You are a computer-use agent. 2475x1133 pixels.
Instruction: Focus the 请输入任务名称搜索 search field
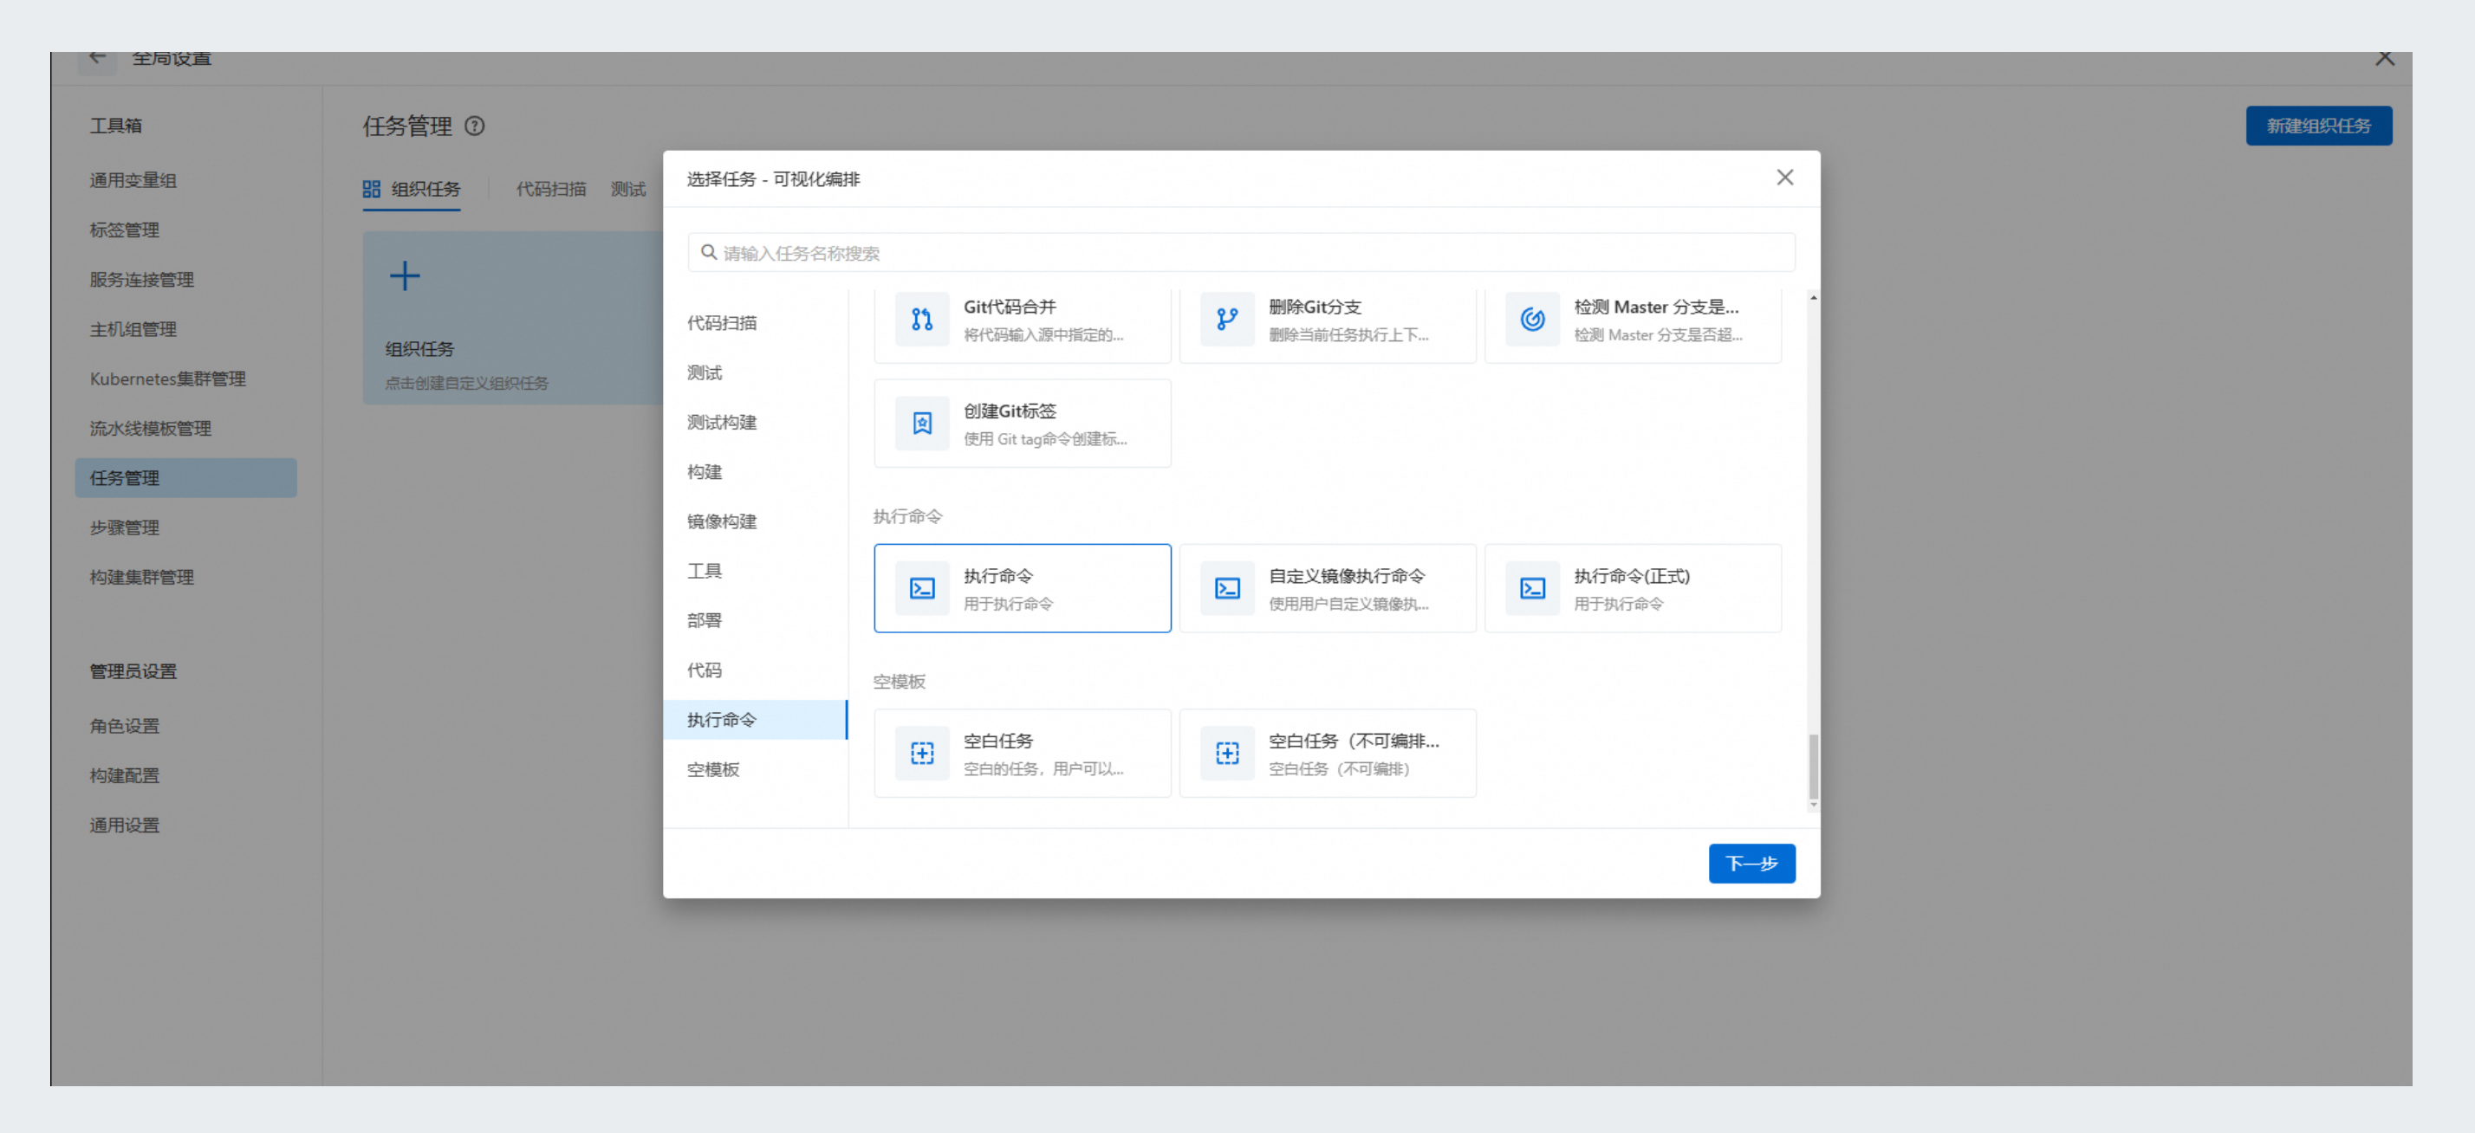(x=1241, y=253)
